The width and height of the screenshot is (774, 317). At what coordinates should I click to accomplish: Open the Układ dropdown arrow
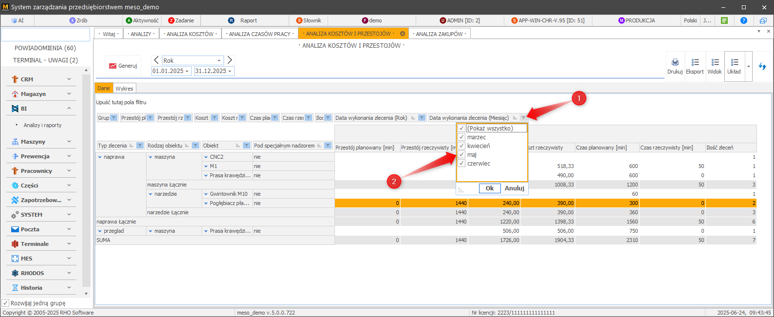[x=748, y=66]
